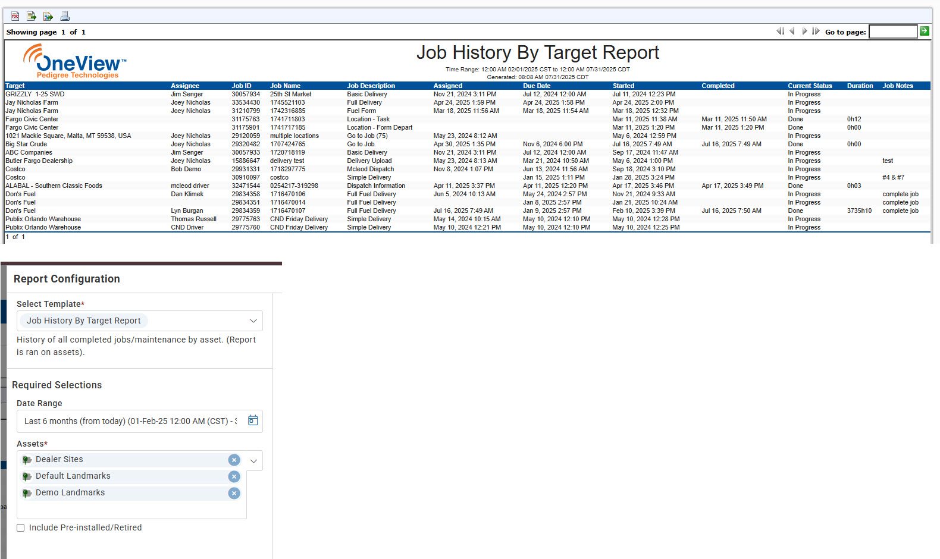Click the Job Name column header

(x=285, y=86)
